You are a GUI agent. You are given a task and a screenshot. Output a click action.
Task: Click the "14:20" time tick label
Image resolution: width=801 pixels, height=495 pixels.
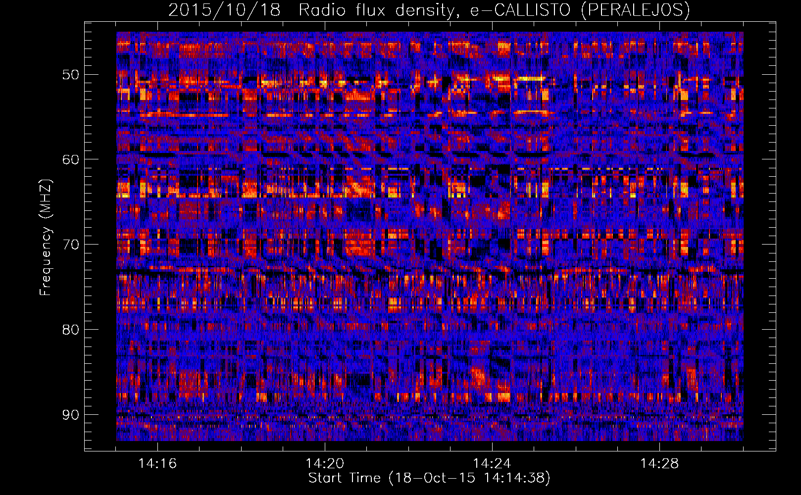(325, 464)
